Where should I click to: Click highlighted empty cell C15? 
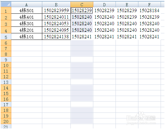[x=82, y=93]
